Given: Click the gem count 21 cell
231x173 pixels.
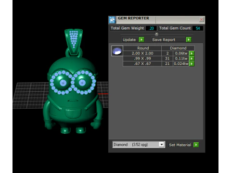Looking at the screenshot, I should (167, 63).
